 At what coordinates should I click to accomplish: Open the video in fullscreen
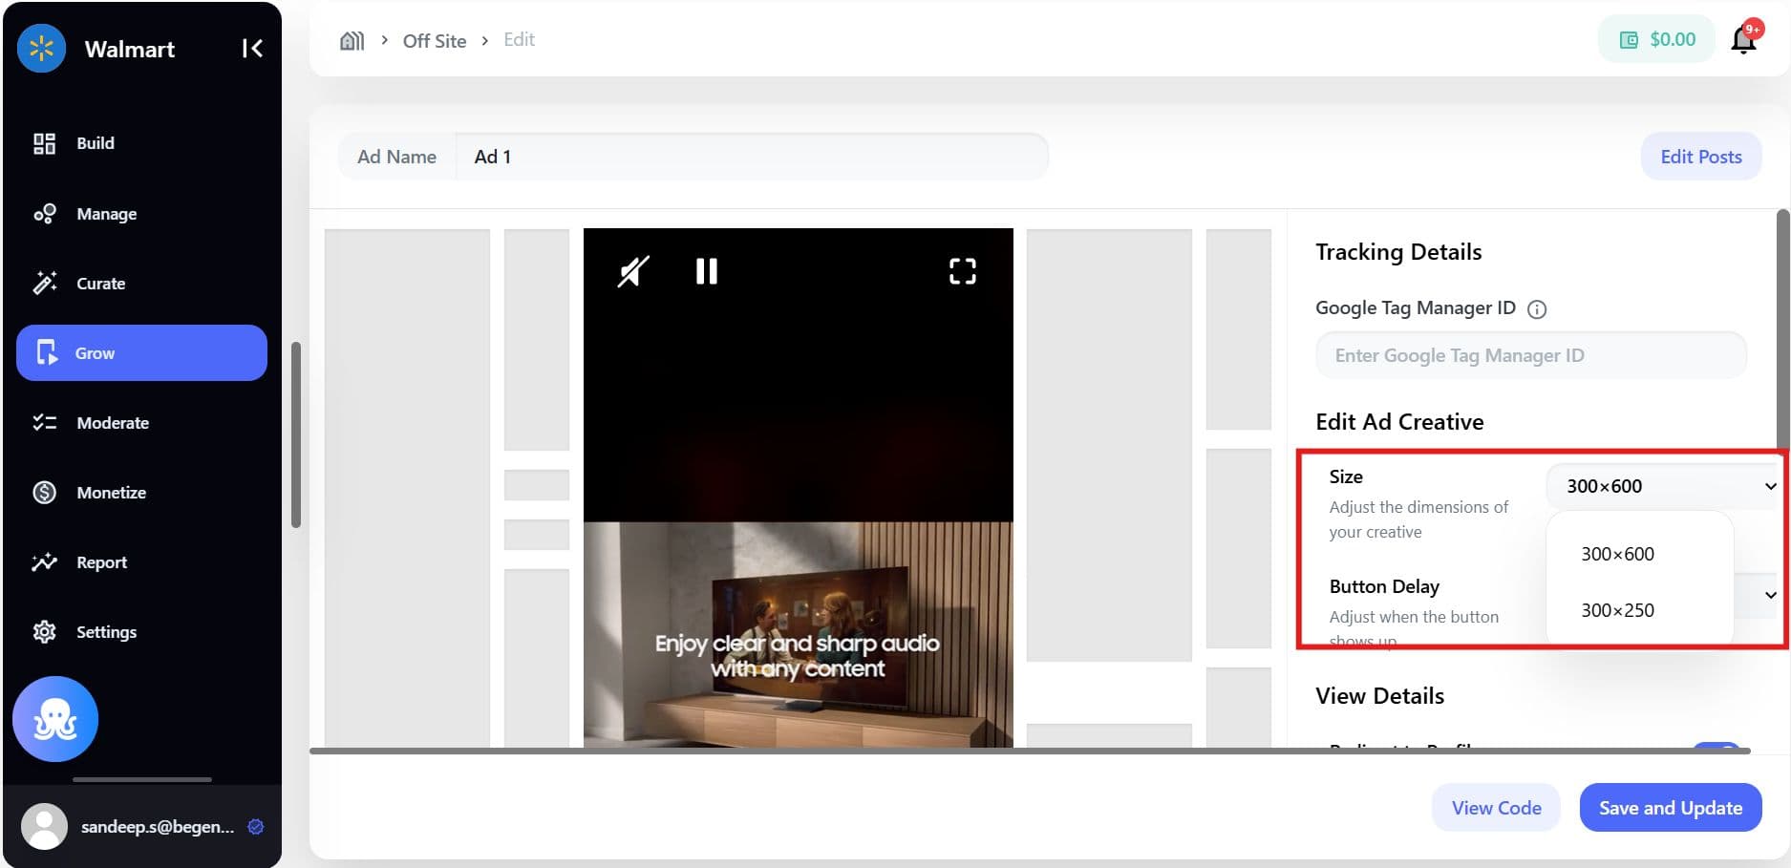963,271
